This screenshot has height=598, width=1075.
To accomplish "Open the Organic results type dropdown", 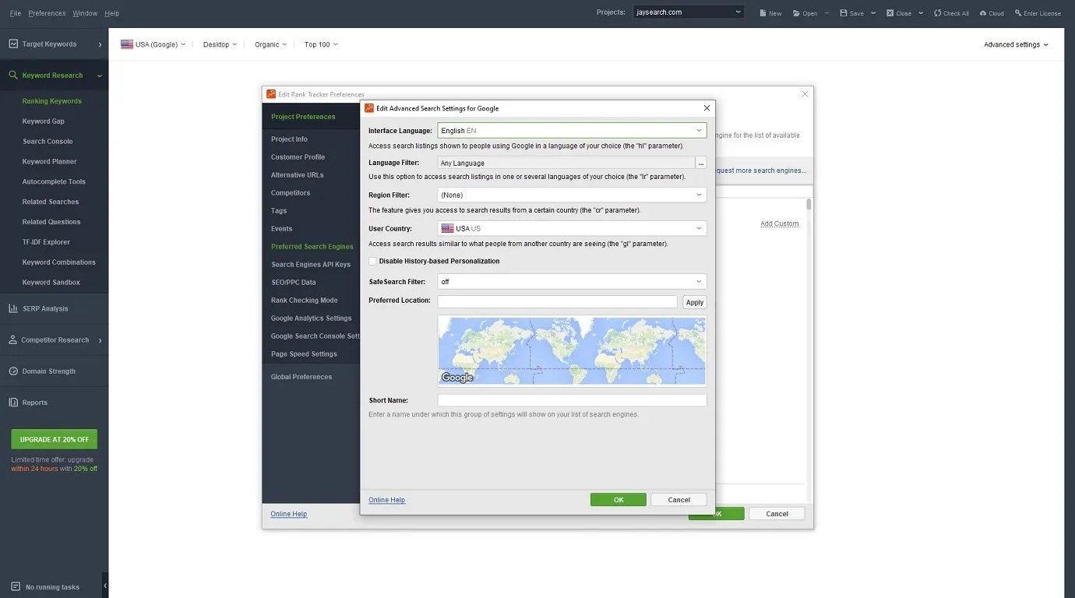I will click(270, 44).
